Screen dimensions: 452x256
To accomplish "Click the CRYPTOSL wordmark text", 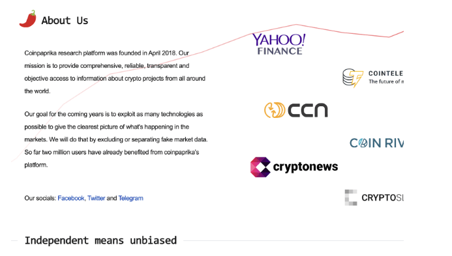I will (x=382, y=198).
